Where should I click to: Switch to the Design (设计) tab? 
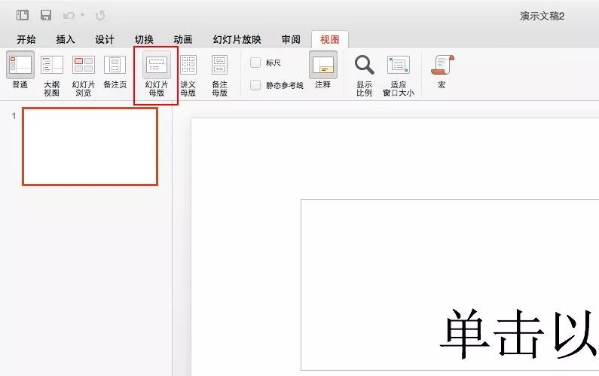click(x=105, y=40)
